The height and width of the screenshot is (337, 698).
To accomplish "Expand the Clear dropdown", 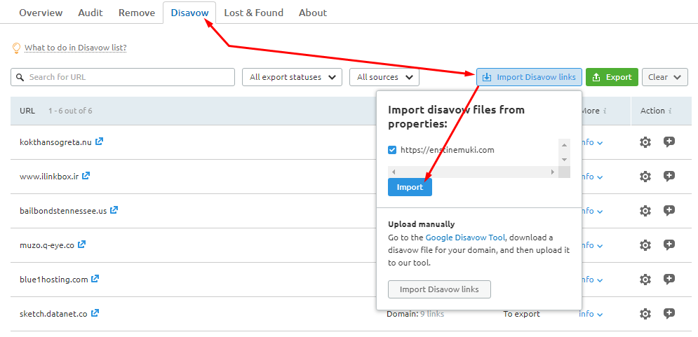I will coord(665,77).
